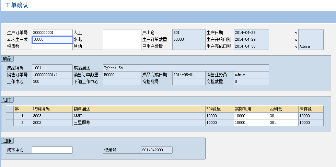
Task: Click 投料仓 cell in ARM7 row
Action: 283,116
